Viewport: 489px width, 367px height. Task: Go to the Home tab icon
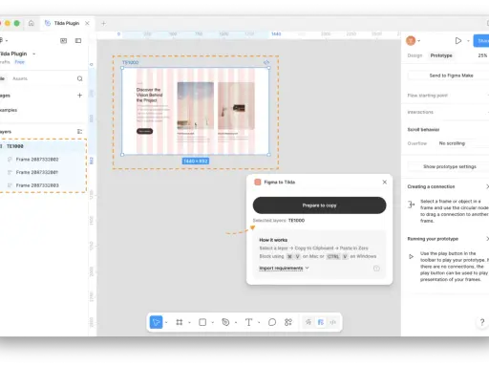point(32,23)
